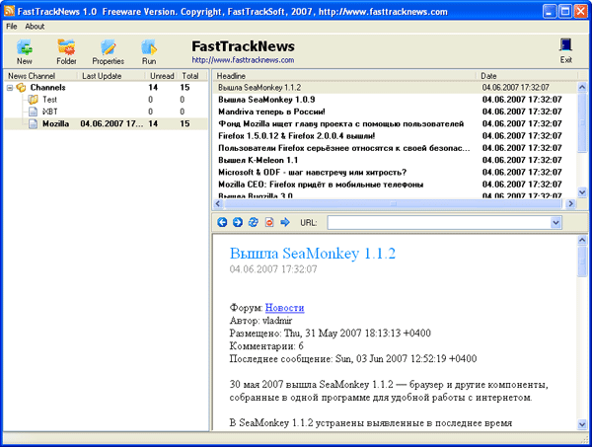This screenshot has width=592, height=447.
Task: Click the New channel toolbar icon
Action: pyautogui.click(x=24, y=51)
